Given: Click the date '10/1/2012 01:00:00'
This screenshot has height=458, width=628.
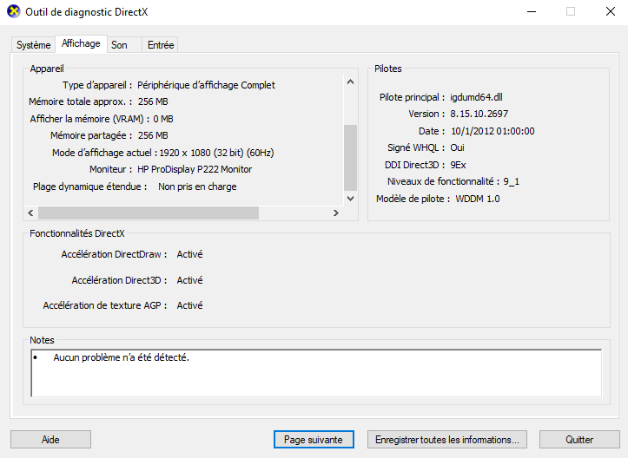Looking at the screenshot, I should coord(492,131).
